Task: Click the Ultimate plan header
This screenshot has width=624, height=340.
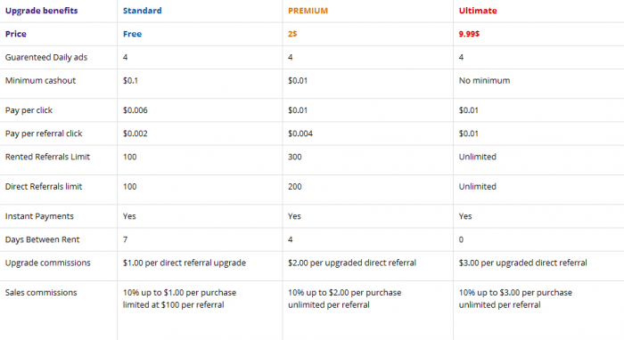Action: pos(478,11)
